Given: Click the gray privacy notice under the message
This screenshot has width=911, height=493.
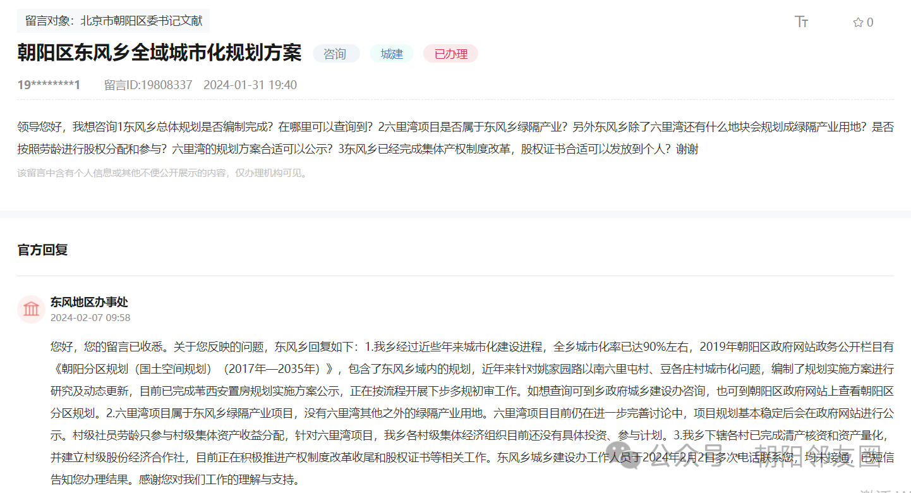Looking at the screenshot, I should 162,173.
